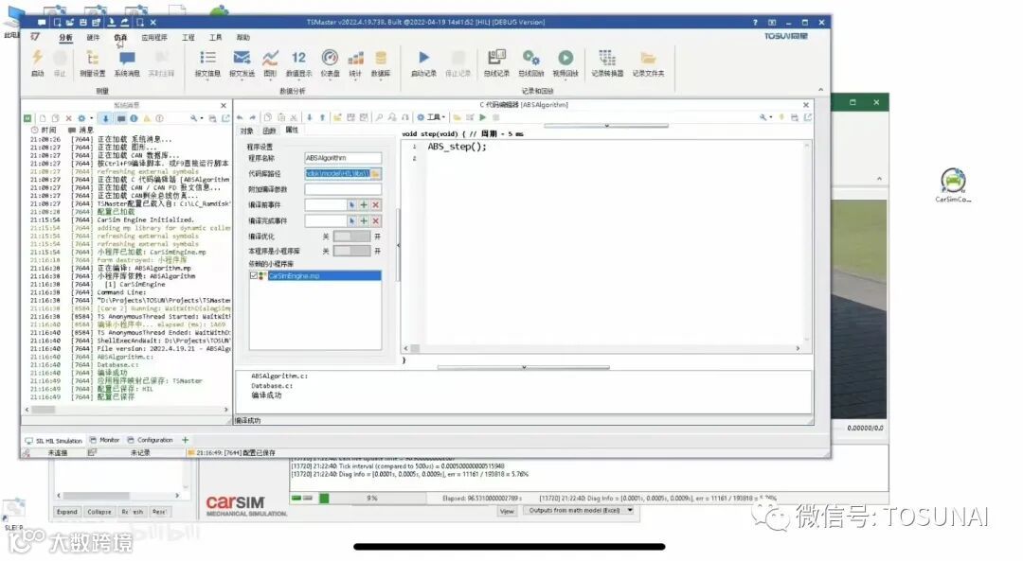1023x561 pixels.
Task: Add a 编译前事件 with plus icon
Action: pos(364,204)
